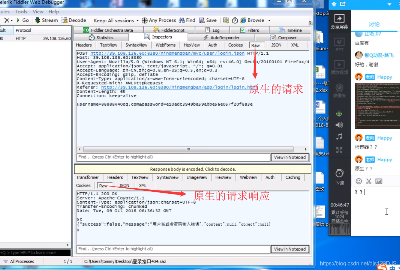Open the Help menu
This screenshot has height=270, width=400.
tap(54, 12)
